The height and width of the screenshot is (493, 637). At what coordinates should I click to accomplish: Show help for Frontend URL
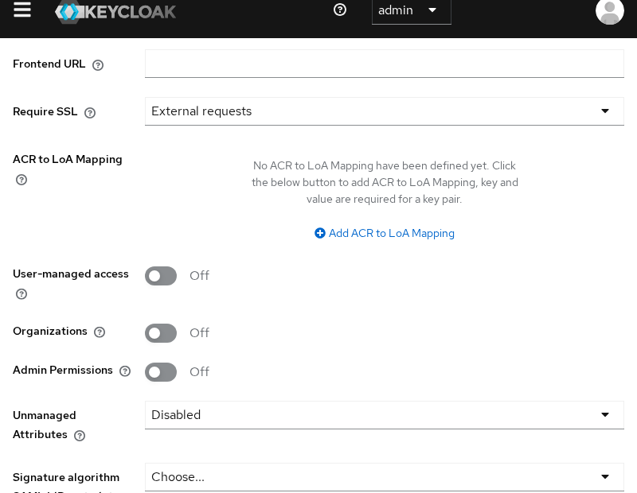(98, 65)
